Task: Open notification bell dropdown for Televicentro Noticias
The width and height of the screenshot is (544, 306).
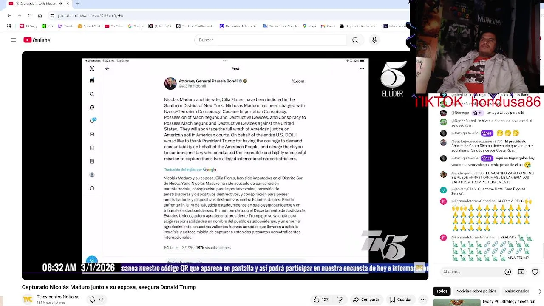Action: point(96,300)
